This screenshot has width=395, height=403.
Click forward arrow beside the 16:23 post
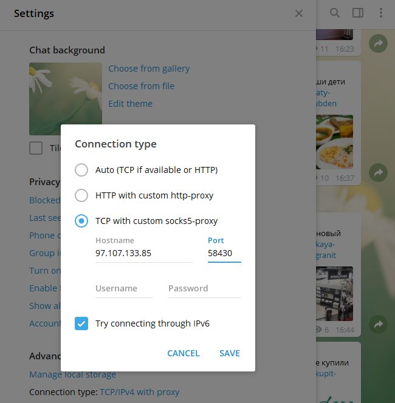coord(378,44)
